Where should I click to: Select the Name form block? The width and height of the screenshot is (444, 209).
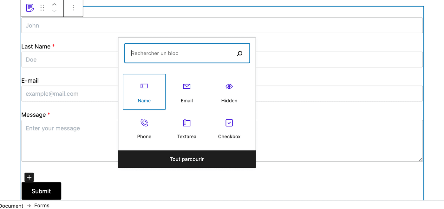(144, 92)
